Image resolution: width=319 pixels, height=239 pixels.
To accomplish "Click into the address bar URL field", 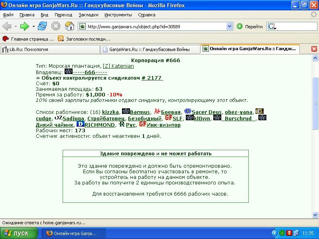I will 156,26.
